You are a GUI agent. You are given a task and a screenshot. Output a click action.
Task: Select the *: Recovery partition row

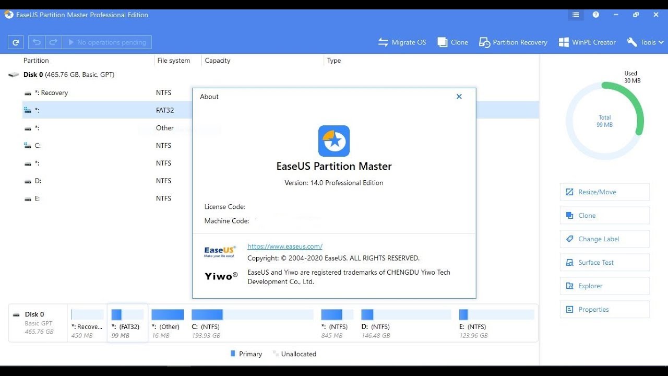107,93
